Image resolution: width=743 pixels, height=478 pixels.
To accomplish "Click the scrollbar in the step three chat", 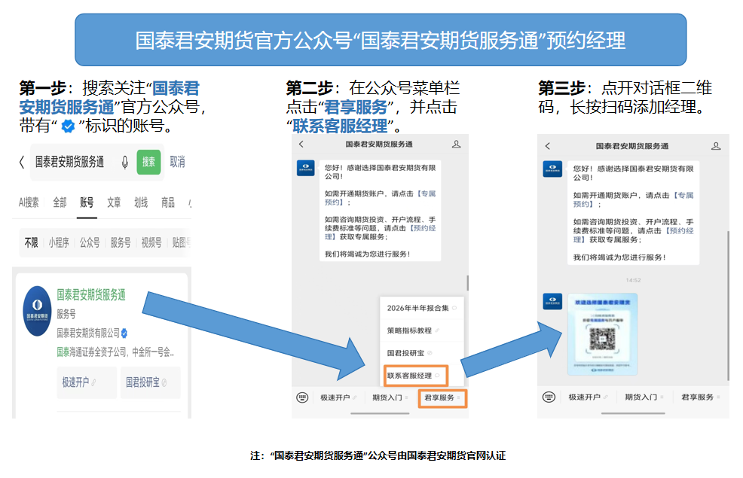I will pyautogui.click(x=728, y=306).
